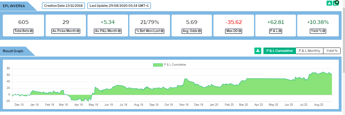Image resolution: width=345 pixels, height=115 pixels.
Task: Switch to the P & L Monthly view
Action: click(310, 51)
